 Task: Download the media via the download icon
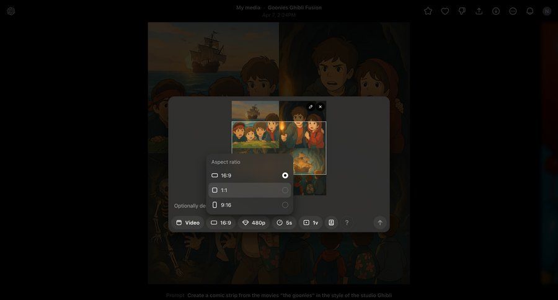pyautogui.click(x=496, y=11)
